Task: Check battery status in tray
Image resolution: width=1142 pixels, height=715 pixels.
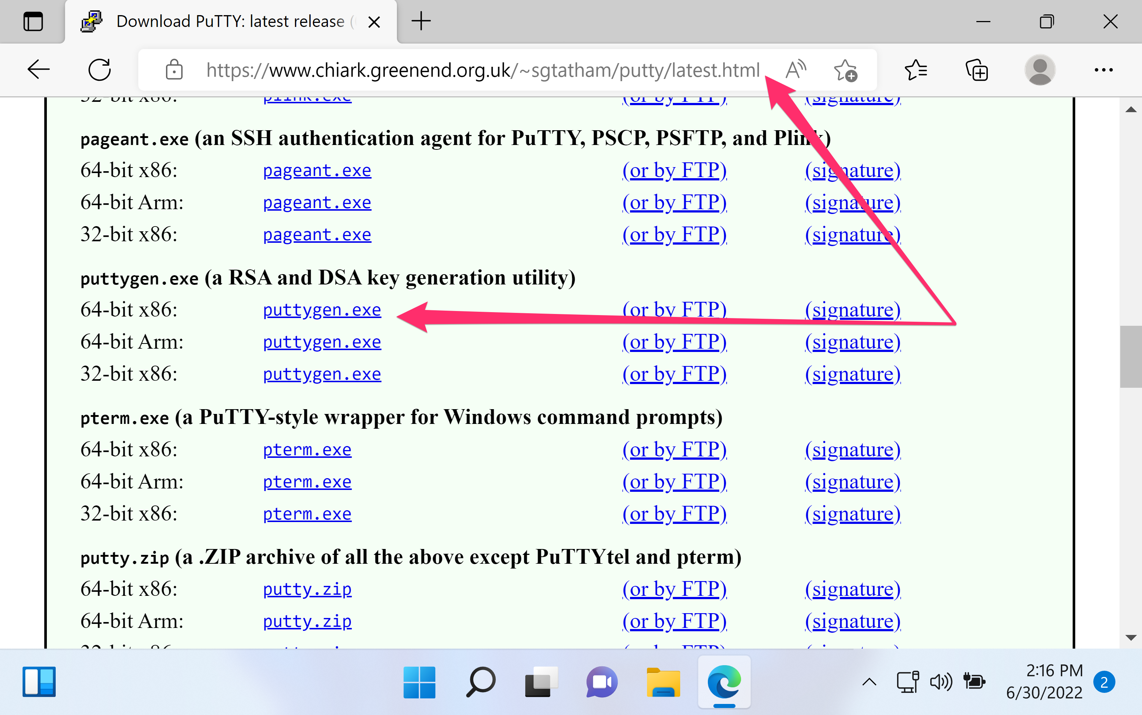Action: click(974, 682)
